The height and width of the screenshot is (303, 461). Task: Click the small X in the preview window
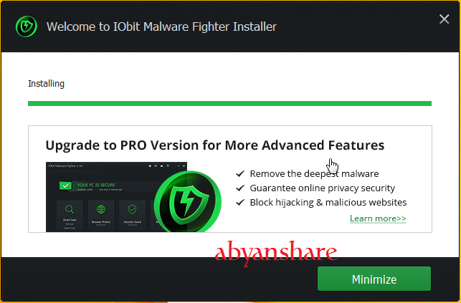click(x=184, y=166)
